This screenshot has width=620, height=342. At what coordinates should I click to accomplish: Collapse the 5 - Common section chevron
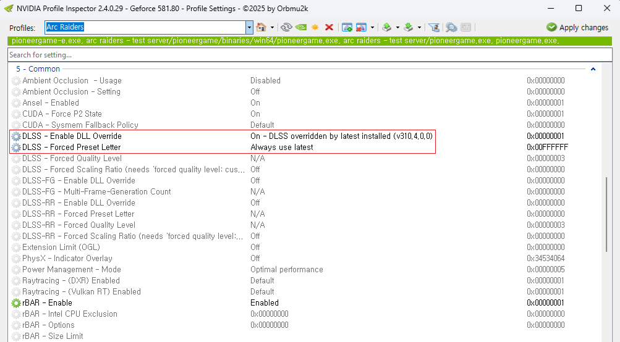coord(593,69)
